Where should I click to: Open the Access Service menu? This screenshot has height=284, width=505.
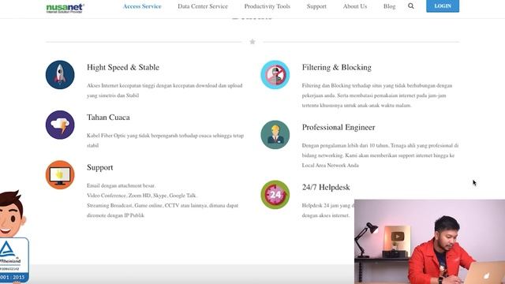point(142,6)
